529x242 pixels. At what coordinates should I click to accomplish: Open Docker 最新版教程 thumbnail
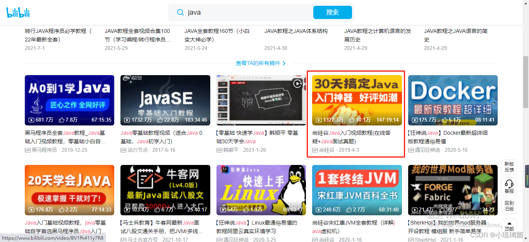pyautogui.click(x=453, y=100)
